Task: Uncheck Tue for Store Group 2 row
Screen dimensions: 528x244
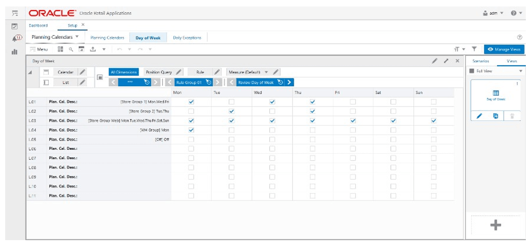Action: 232,111
